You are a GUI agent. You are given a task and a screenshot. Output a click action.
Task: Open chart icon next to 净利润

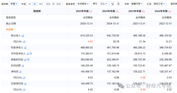pos(20,72)
